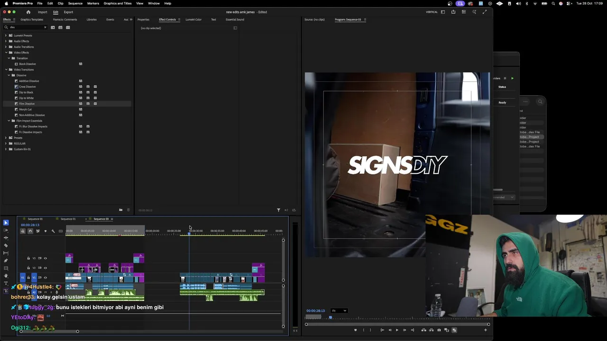Open the Sequence menu
The image size is (607, 341).
[75, 3]
